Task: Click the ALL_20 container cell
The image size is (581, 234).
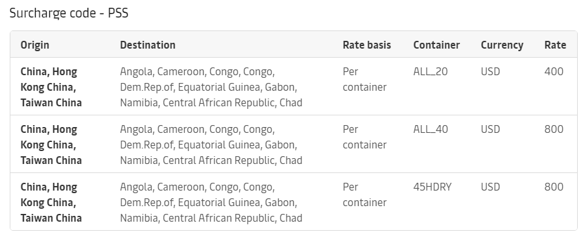Action: [x=431, y=71]
